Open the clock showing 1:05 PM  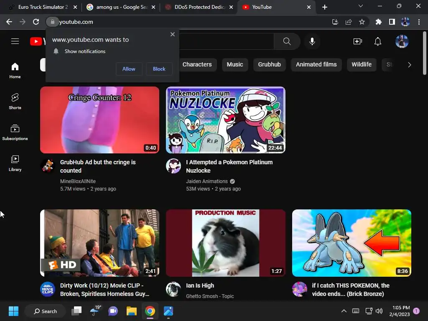tap(400, 311)
